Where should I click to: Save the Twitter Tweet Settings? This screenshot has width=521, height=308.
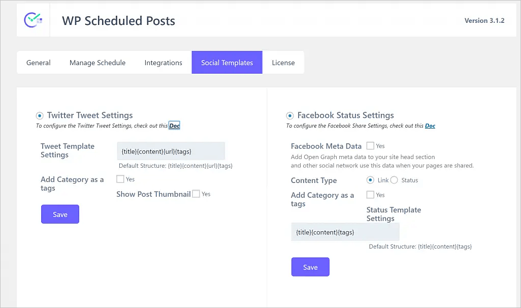[60, 214]
